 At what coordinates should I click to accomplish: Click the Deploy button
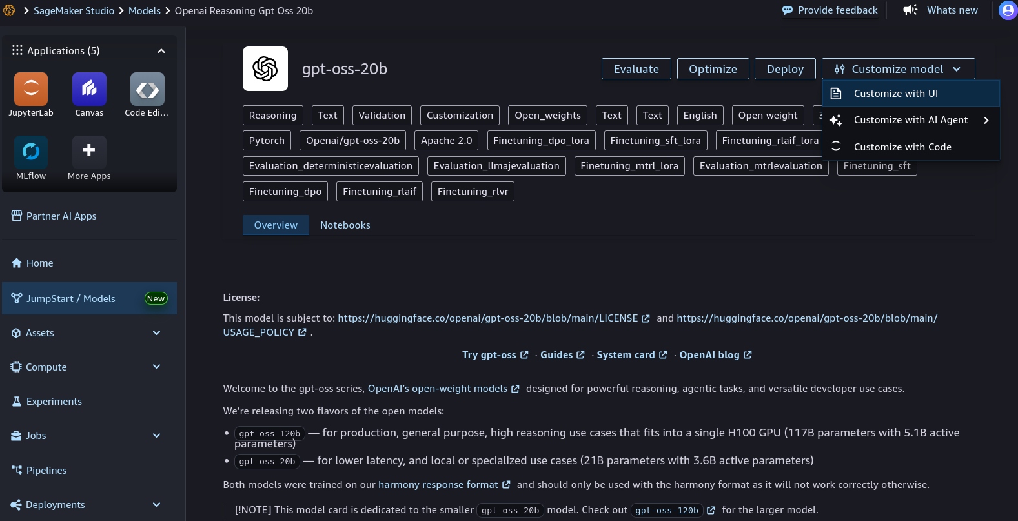(785, 69)
